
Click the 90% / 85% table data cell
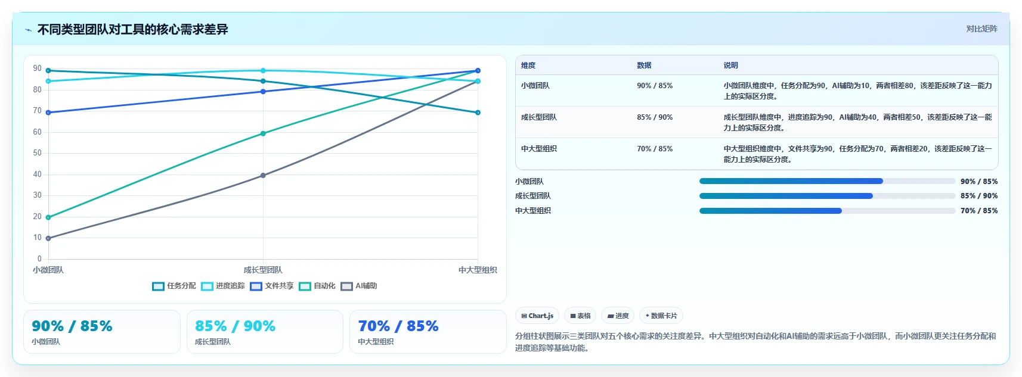[655, 86]
